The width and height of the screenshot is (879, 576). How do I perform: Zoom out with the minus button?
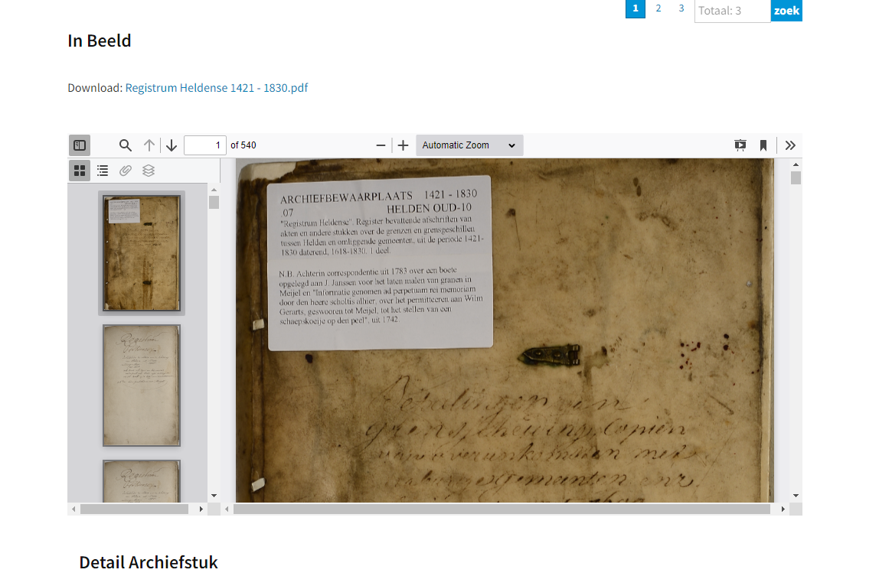(381, 145)
